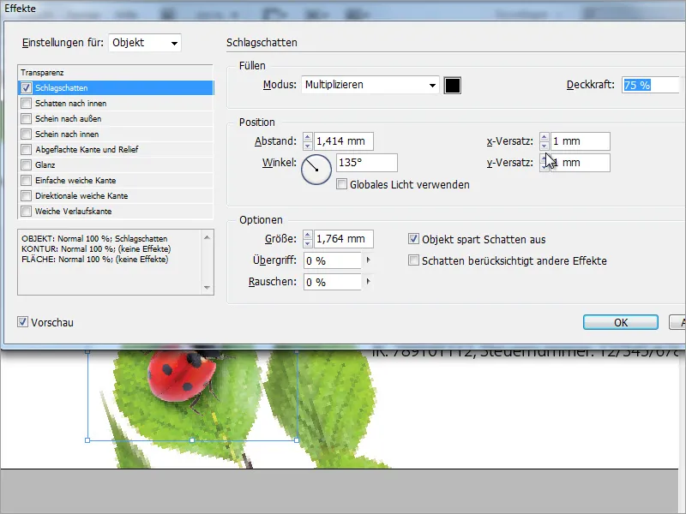
Task: Open the Rauschen slider arrow
Action: 368,282
